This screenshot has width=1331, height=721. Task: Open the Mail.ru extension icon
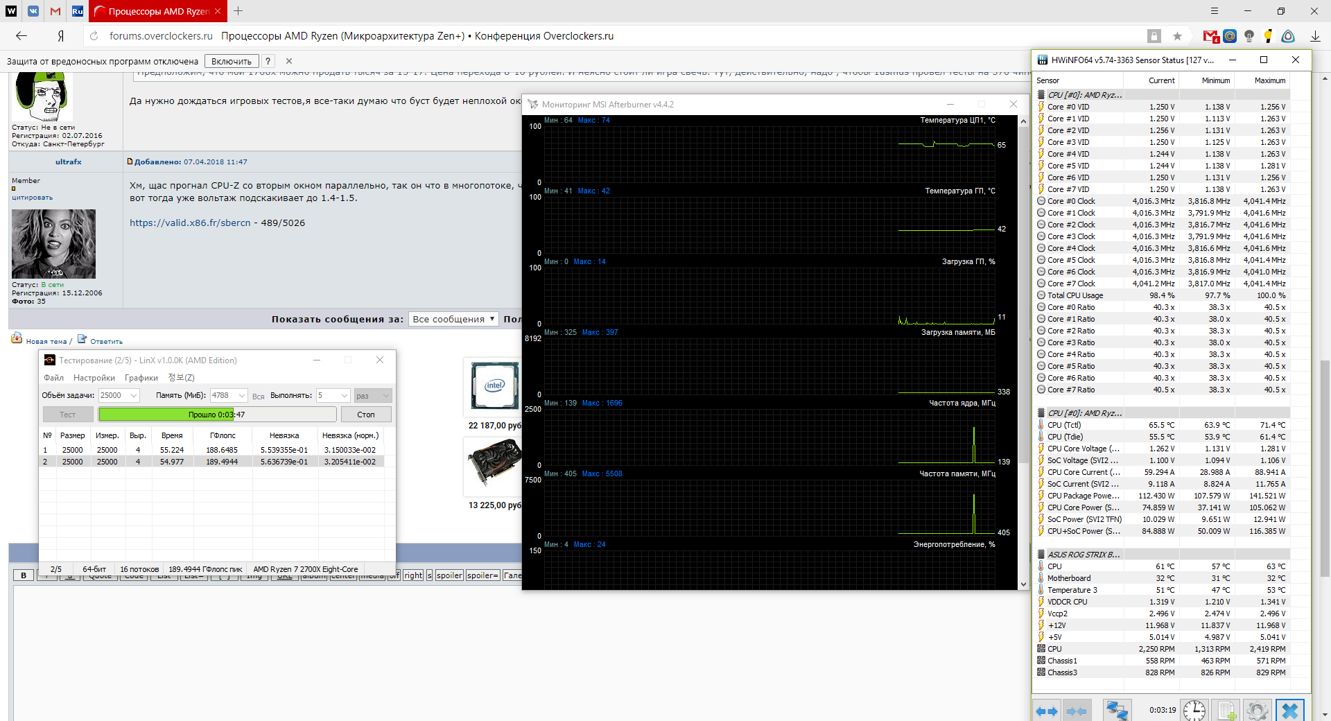tap(1230, 36)
